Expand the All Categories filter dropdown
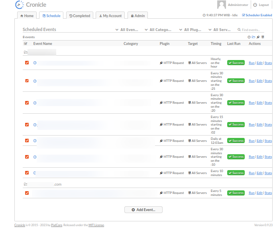This screenshot has height=250, width=279. click(158, 30)
